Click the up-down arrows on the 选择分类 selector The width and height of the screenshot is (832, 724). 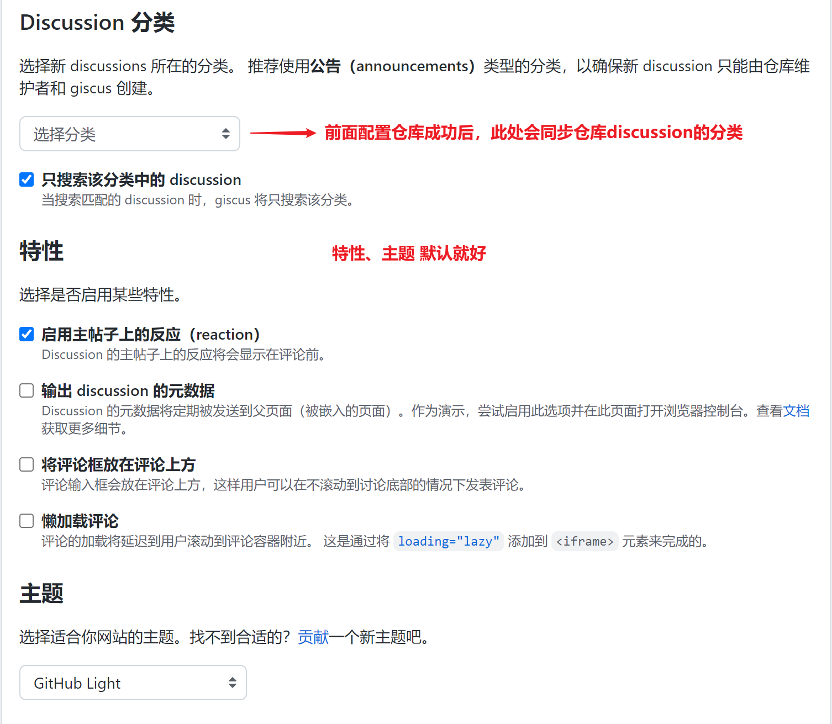pyautogui.click(x=225, y=134)
